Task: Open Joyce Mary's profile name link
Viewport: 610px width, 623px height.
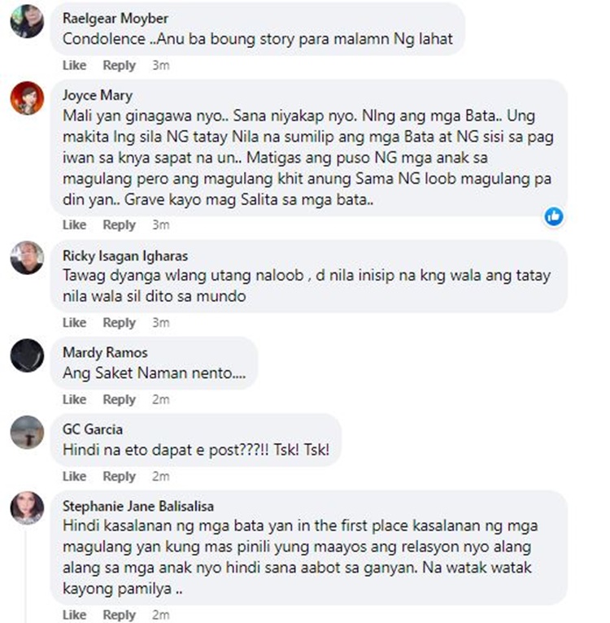Action: click(x=98, y=95)
